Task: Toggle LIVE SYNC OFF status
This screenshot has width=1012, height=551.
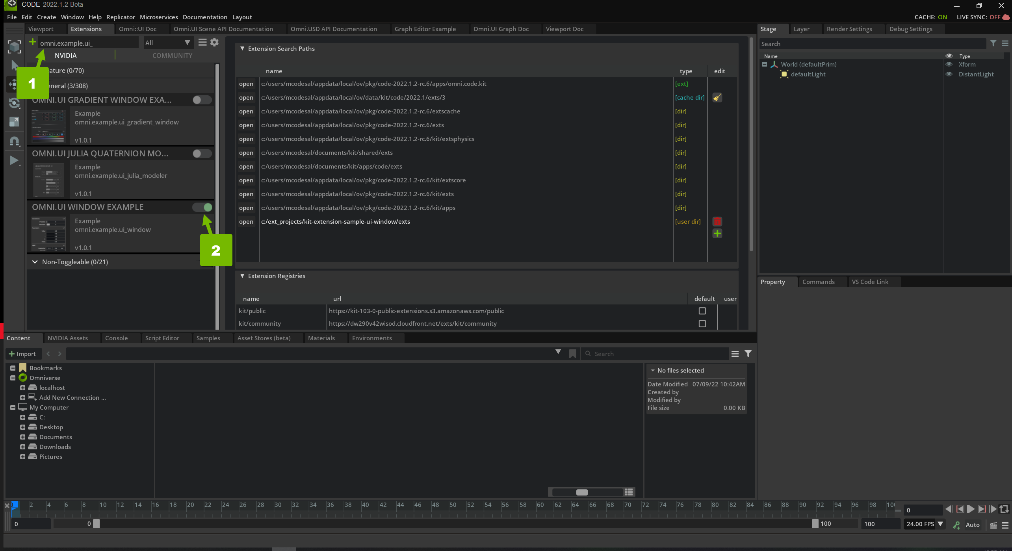Action: coord(979,17)
